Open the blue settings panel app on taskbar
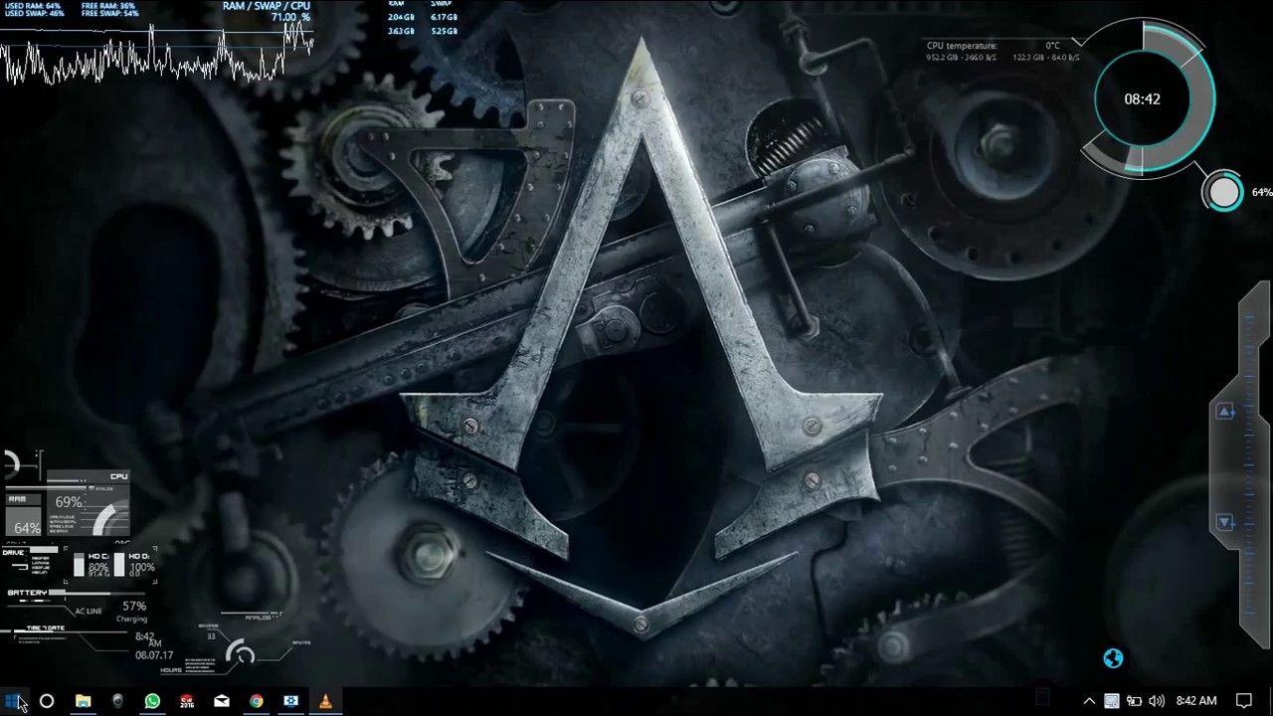The width and height of the screenshot is (1273, 716). tap(291, 700)
